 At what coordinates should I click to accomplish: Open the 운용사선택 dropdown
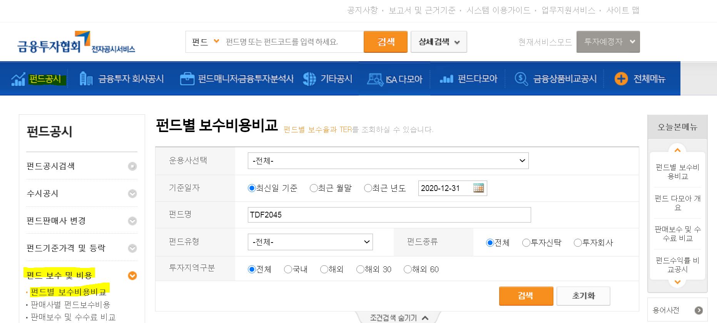388,161
